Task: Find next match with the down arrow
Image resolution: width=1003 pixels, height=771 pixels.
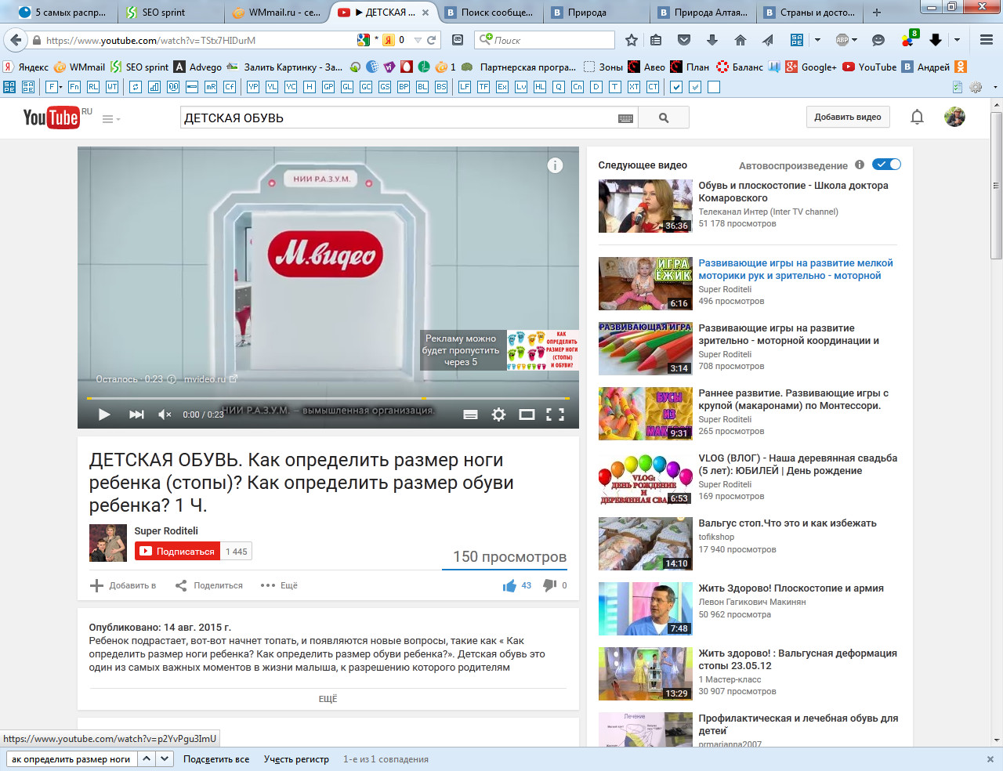Action: 165,758
